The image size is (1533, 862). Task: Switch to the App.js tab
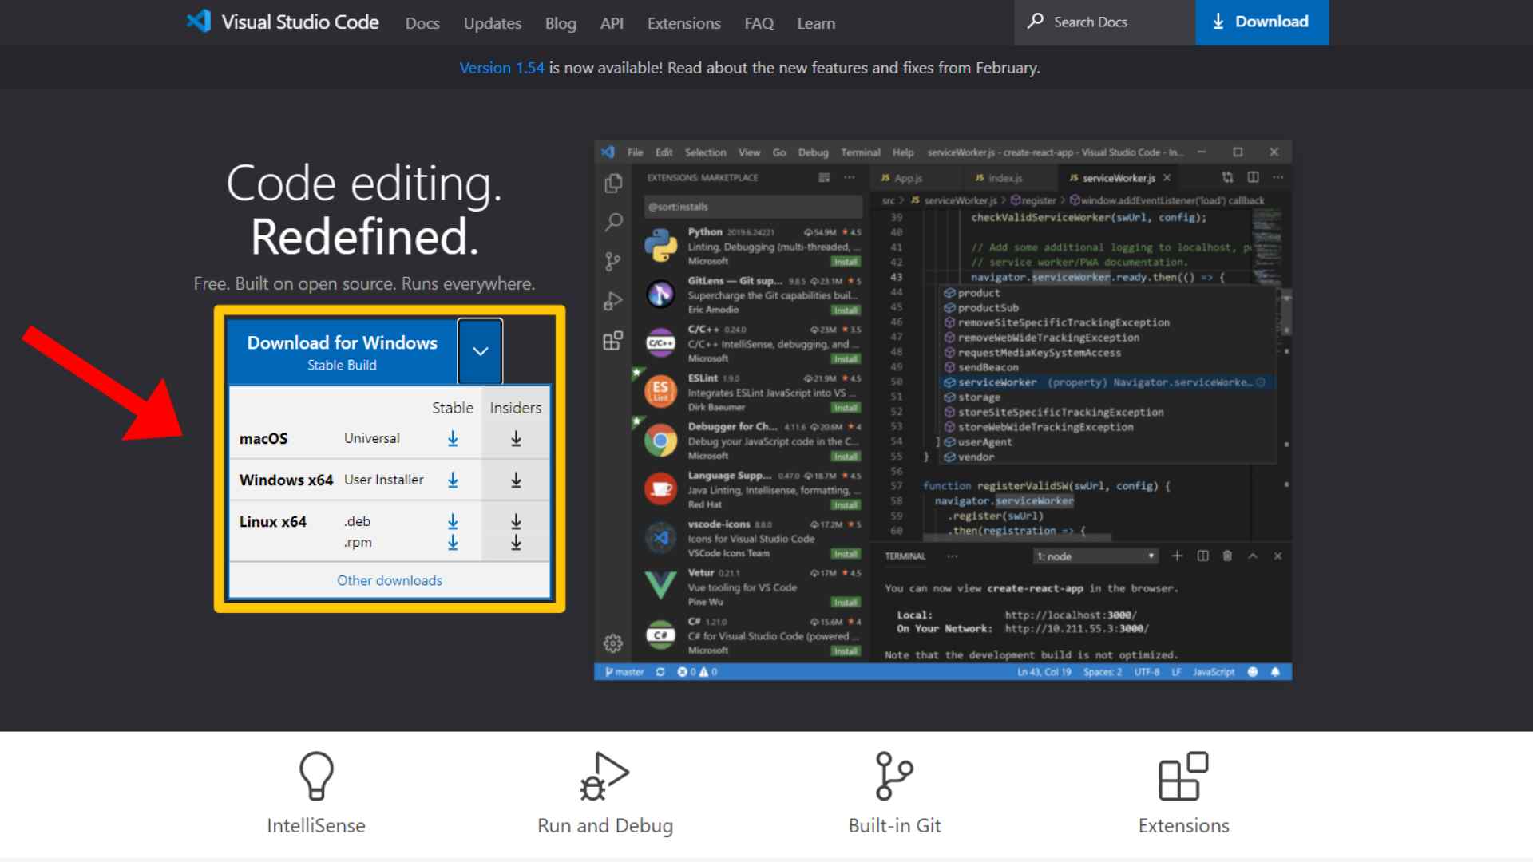click(x=908, y=178)
